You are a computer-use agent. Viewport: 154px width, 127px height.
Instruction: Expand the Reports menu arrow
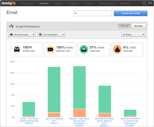(96, 3)
